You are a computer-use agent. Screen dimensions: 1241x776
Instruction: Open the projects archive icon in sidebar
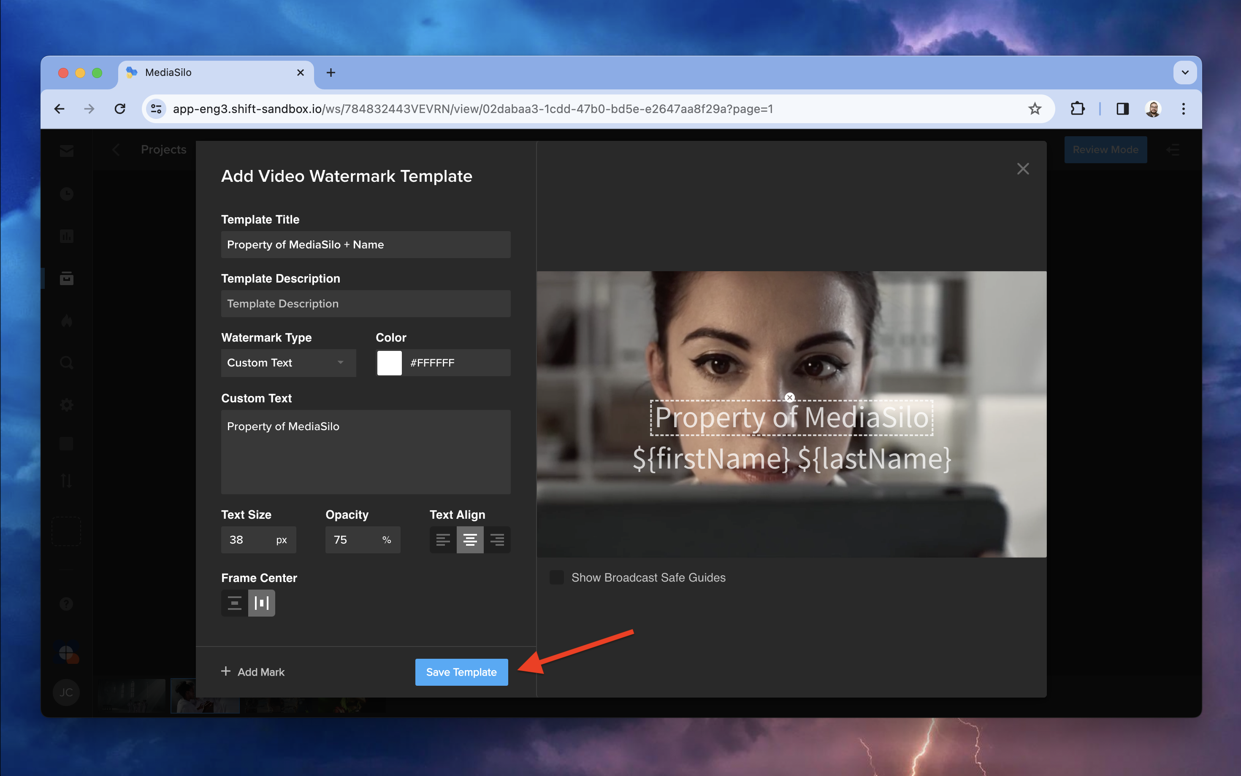(67, 279)
